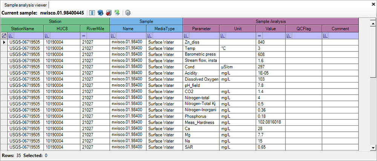Click the blue refresh data icon
Image resolution: width=377 pixels, height=161 pixels.
click(100, 13)
